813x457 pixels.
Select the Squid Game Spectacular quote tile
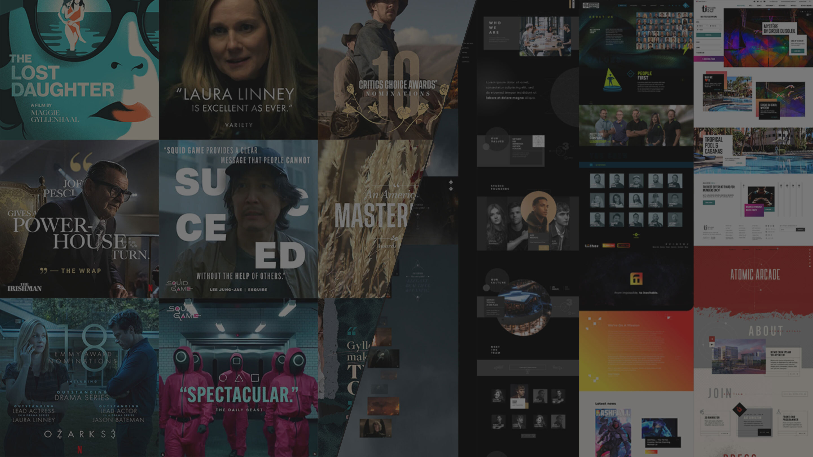[238, 378]
